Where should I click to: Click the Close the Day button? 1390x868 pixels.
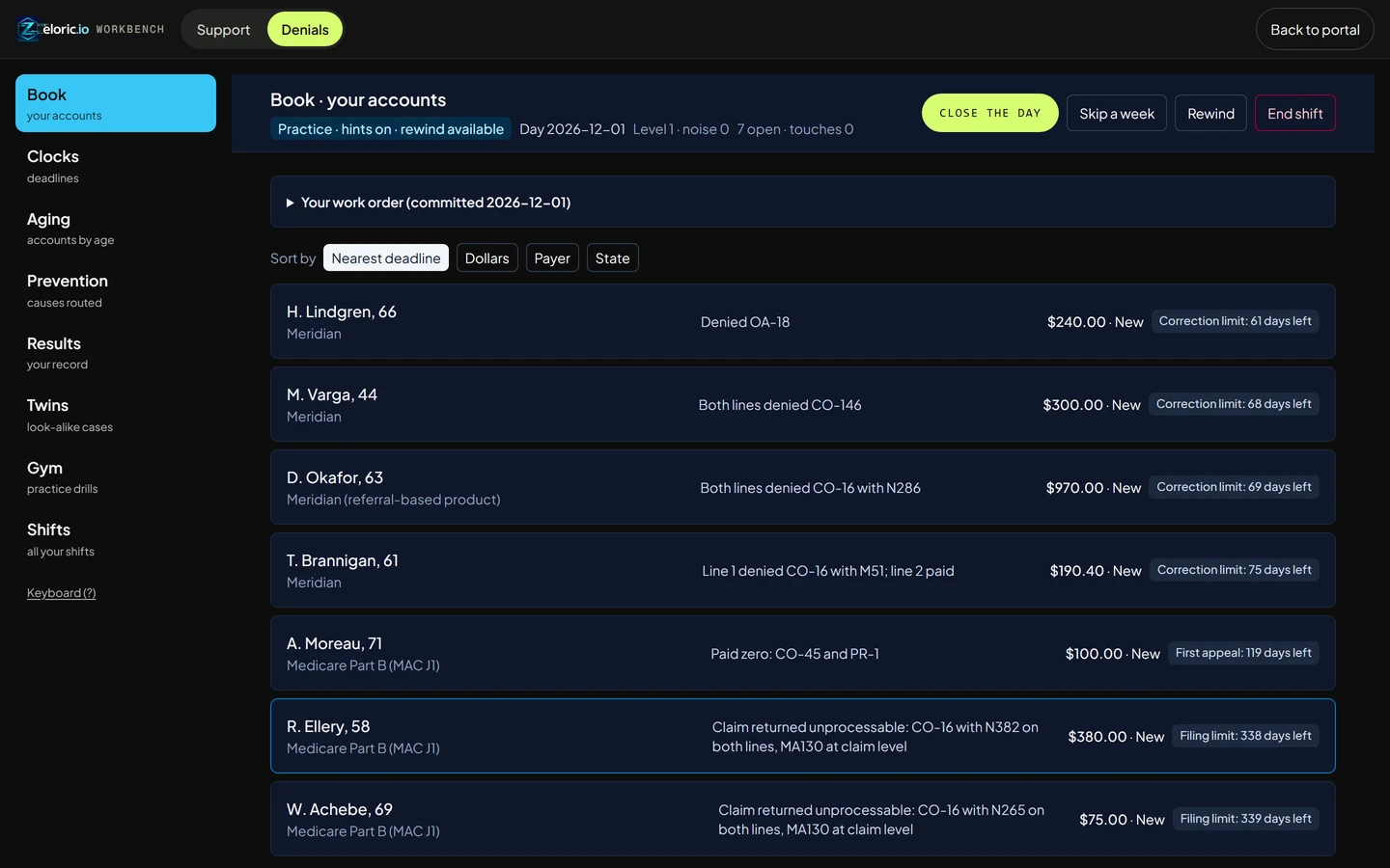point(990,113)
